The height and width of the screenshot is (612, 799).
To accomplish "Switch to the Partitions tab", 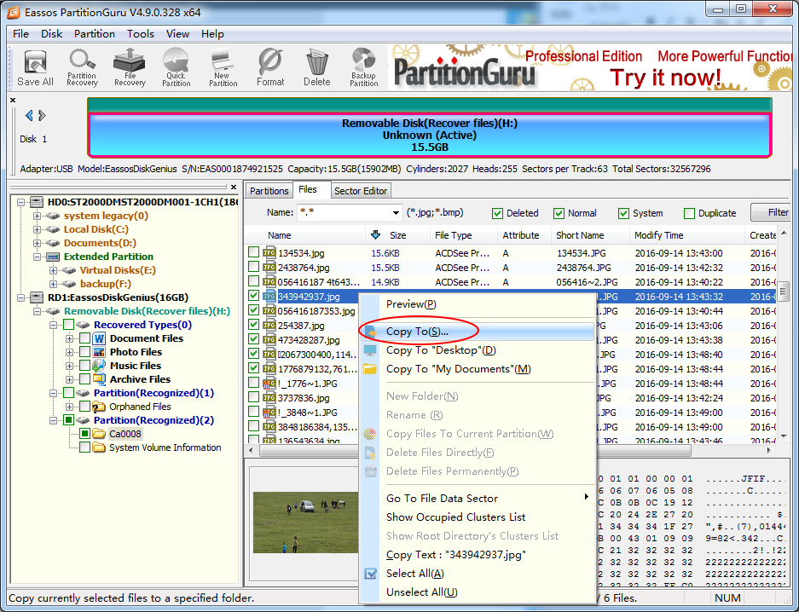I will tap(269, 191).
